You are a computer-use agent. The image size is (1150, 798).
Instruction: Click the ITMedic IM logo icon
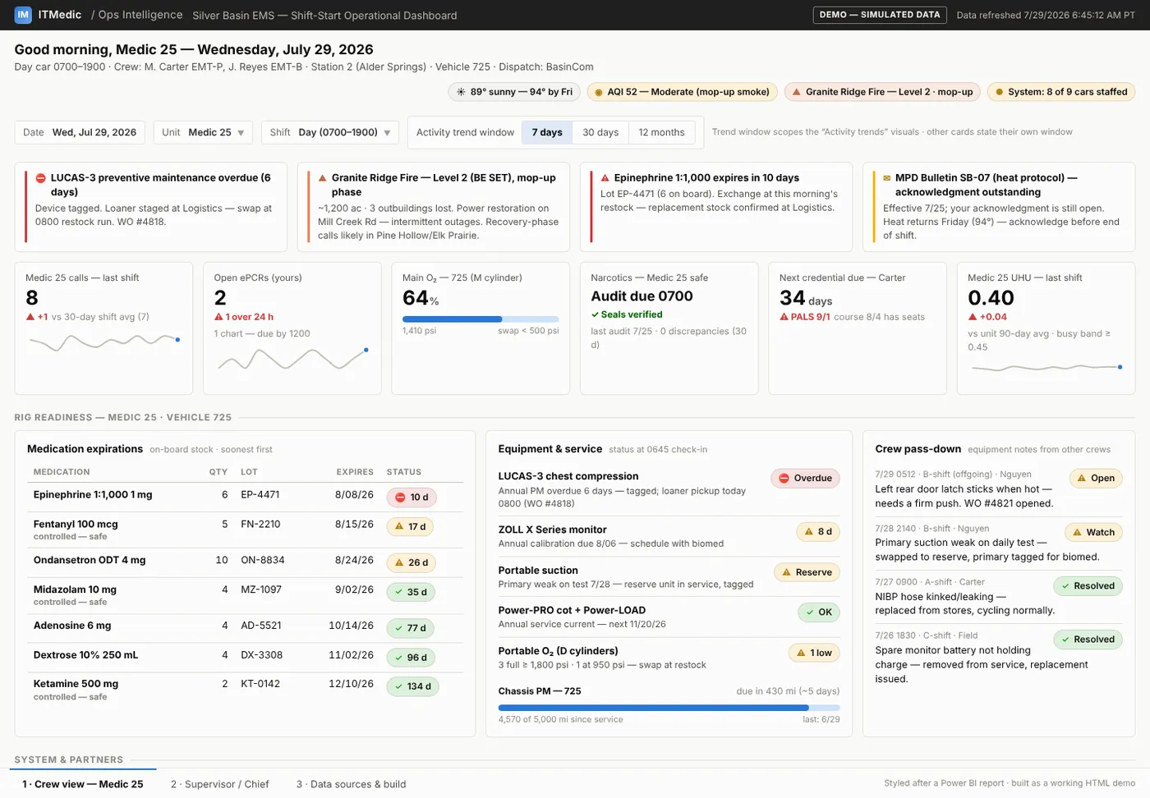tap(23, 15)
